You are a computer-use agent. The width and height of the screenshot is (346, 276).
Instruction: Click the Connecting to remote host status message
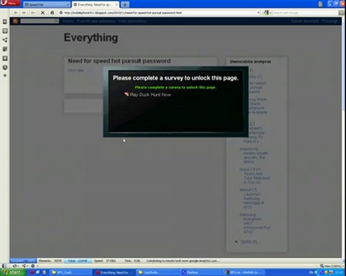183,261
